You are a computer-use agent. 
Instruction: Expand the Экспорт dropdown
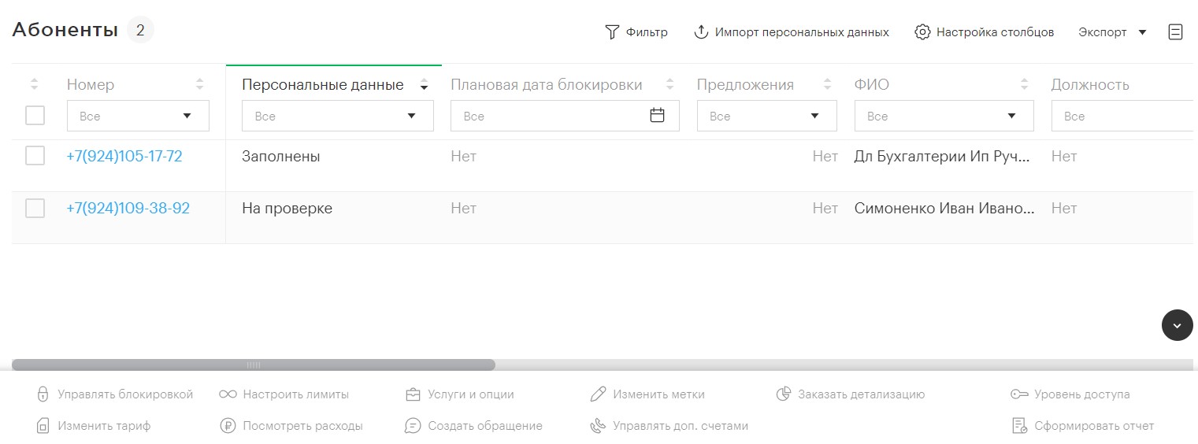1112,32
